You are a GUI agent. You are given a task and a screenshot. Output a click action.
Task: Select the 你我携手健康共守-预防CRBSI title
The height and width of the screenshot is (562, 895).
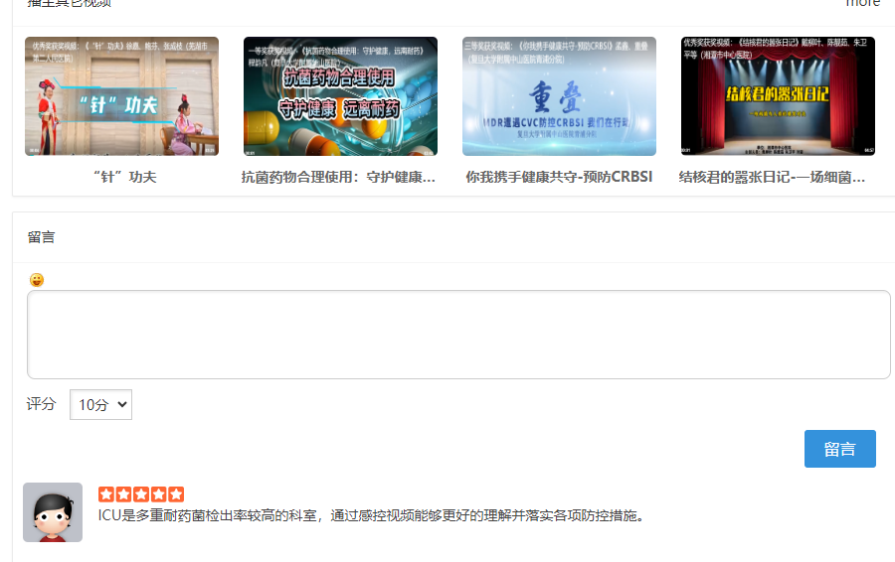[x=559, y=177]
